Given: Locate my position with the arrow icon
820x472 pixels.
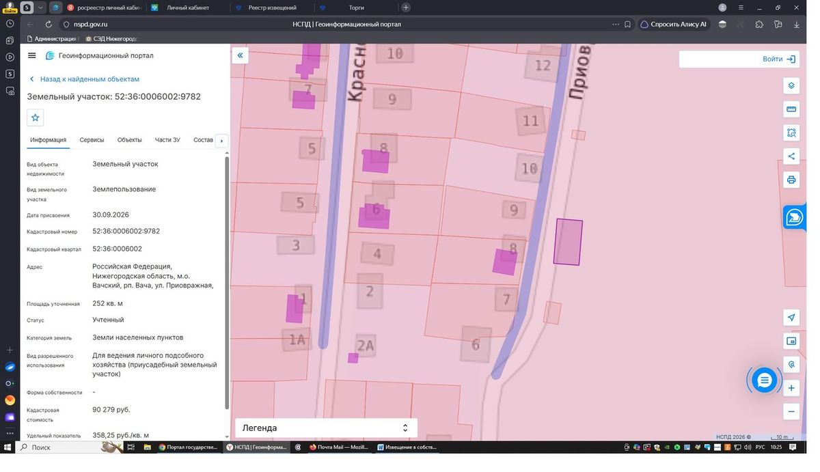Looking at the screenshot, I should coord(791,318).
